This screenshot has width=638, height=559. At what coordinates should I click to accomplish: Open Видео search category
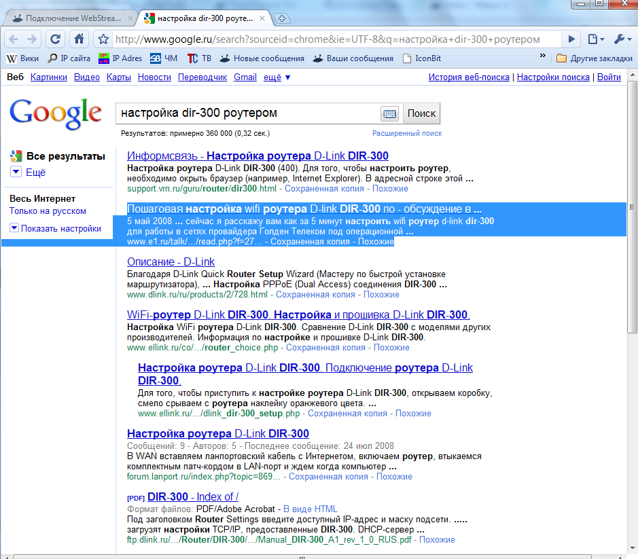pos(87,77)
